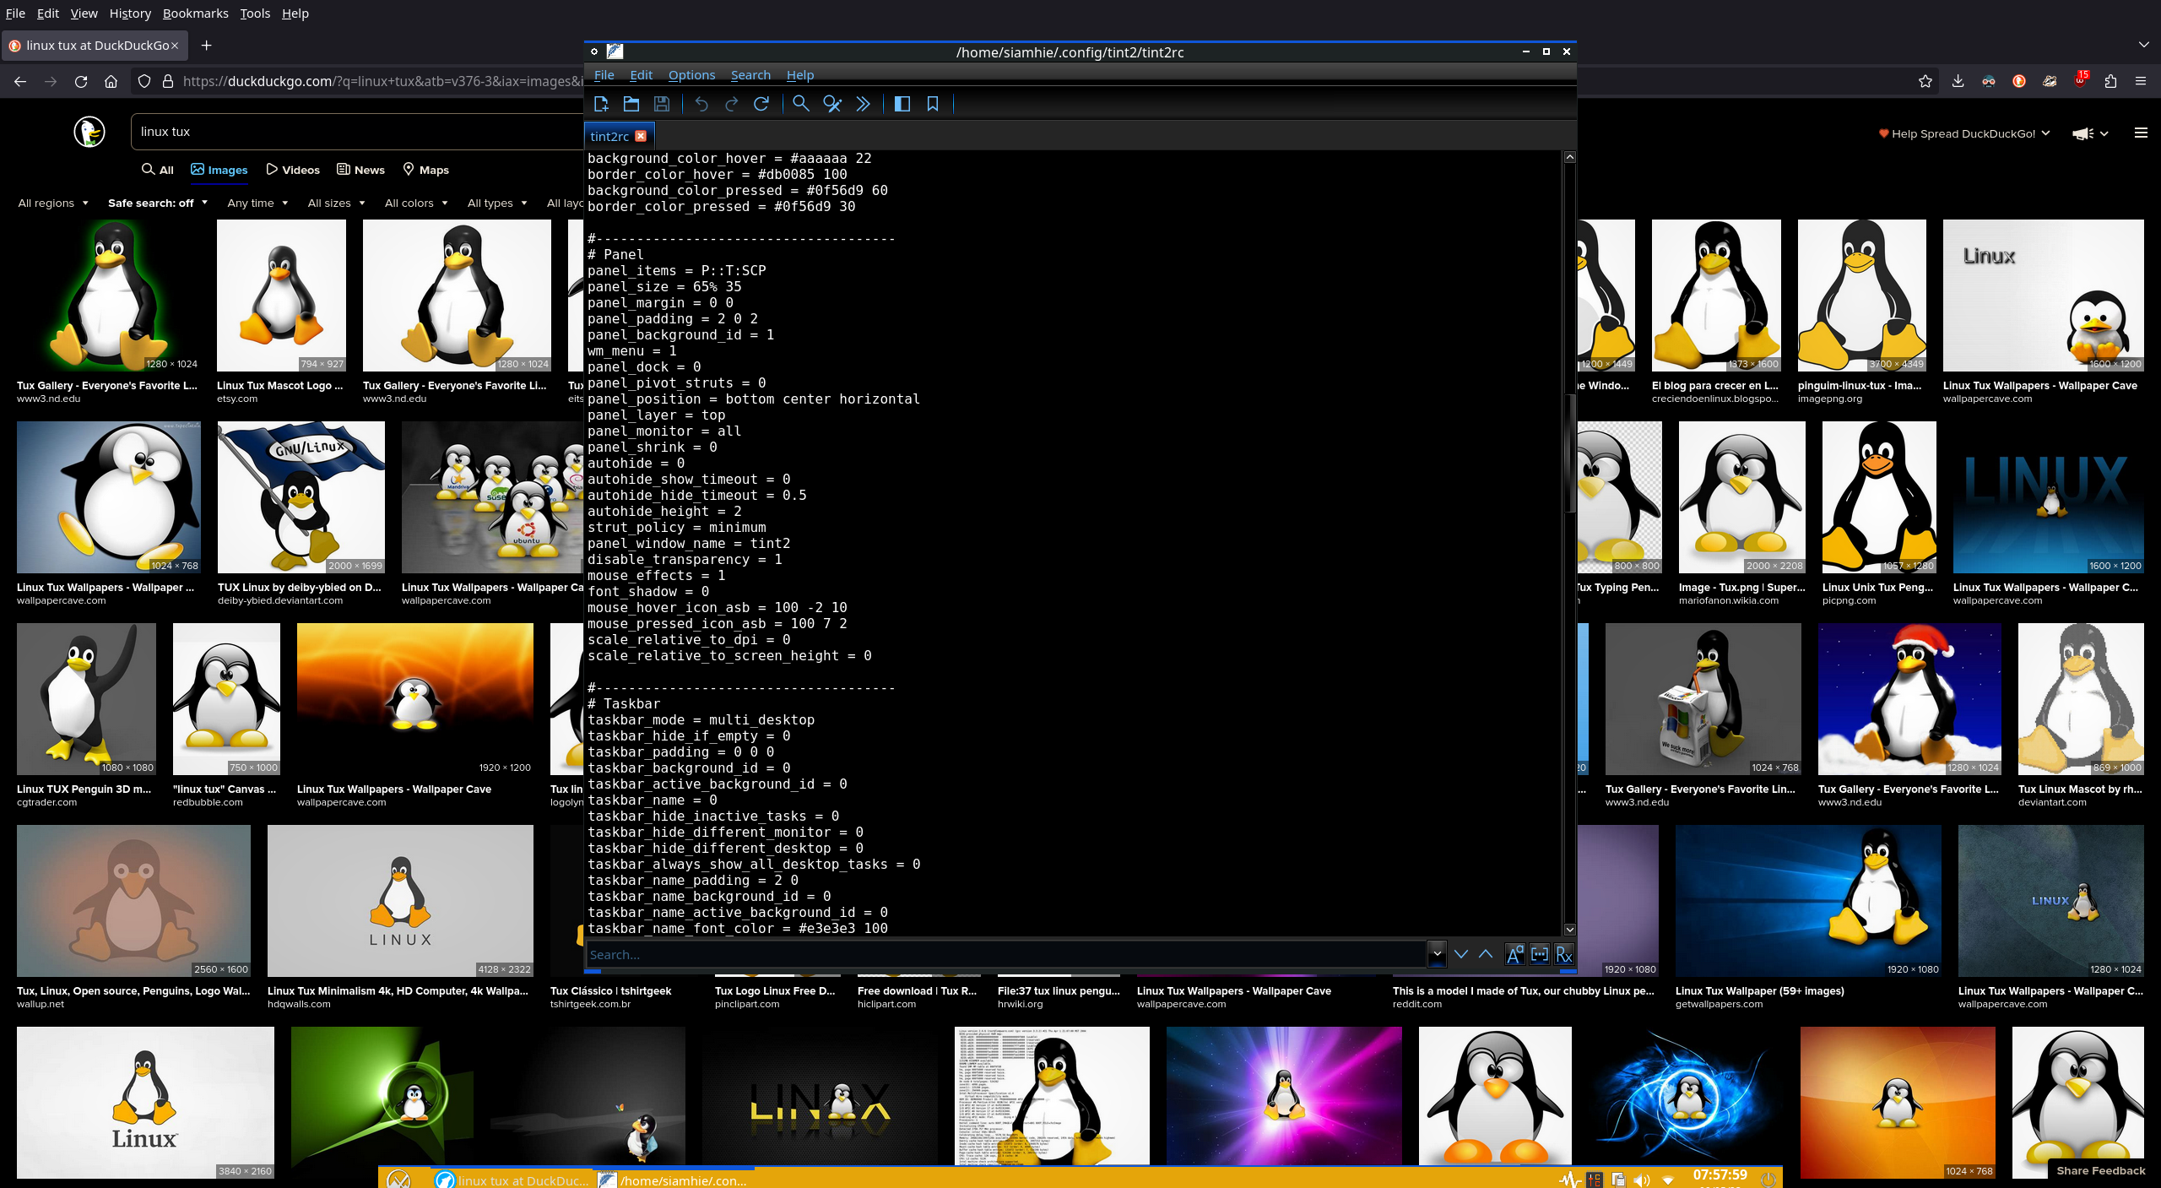Find previous match with the up arrow

point(1486,954)
